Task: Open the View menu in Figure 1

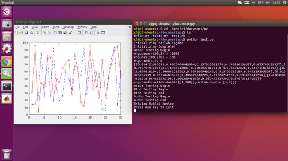Action: point(35,27)
